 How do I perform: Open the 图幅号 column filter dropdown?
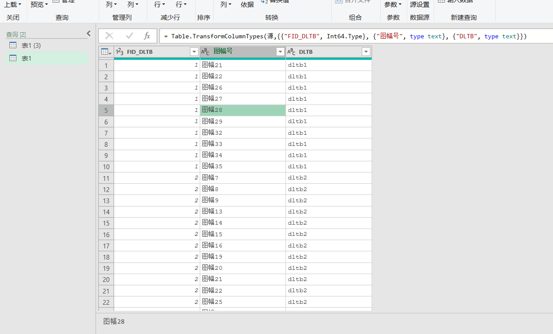click(x=280, y=52)
